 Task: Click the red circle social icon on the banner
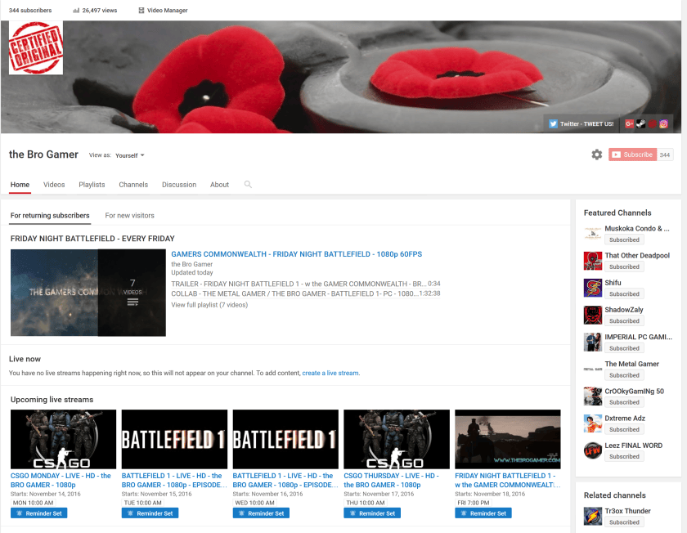click(653, 124)
